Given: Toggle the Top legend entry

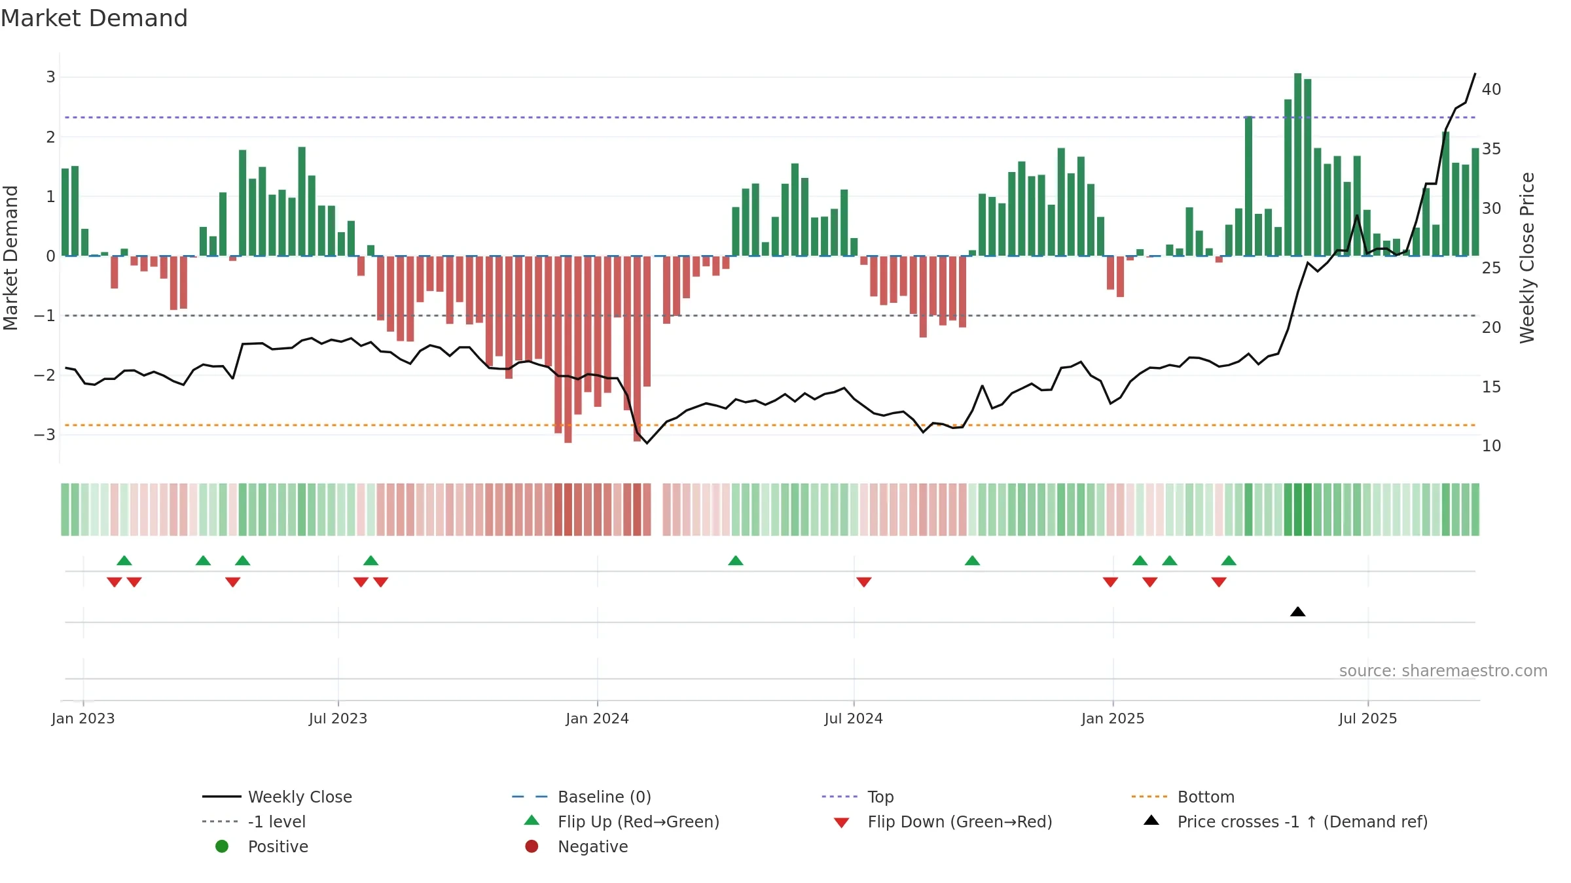Looking at the screenshot, I should [x=858, y=797].
